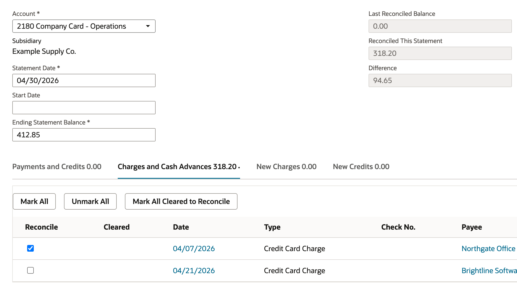Click the Statement Date field showing 04/30/2026
Screen dimensions: 517x287
tap(84, 80)
